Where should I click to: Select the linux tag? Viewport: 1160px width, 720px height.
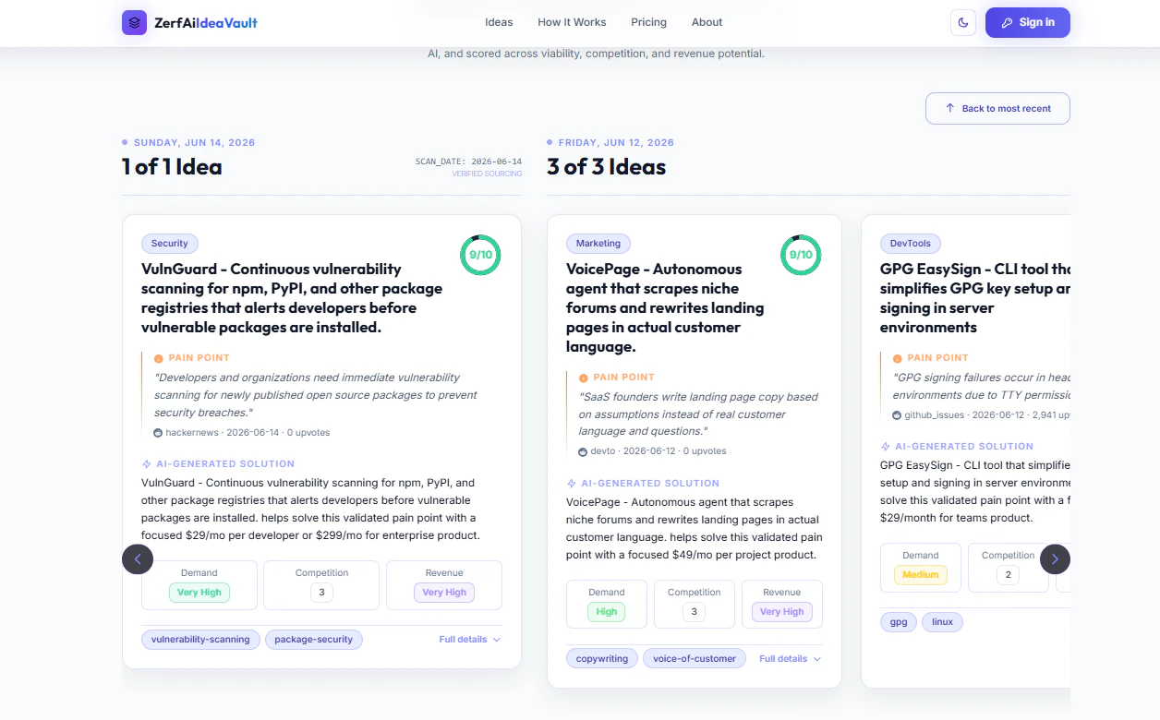(x=943, y=621)
